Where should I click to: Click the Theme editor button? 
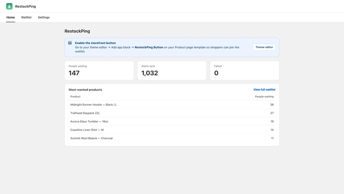coord(264,47)
